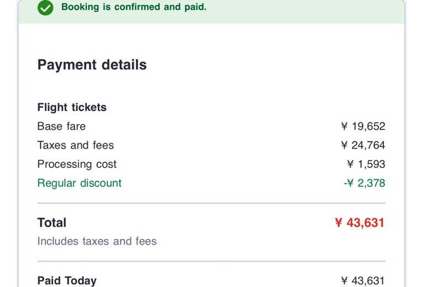
Task: Click the Base fare label
Action: 61,126
